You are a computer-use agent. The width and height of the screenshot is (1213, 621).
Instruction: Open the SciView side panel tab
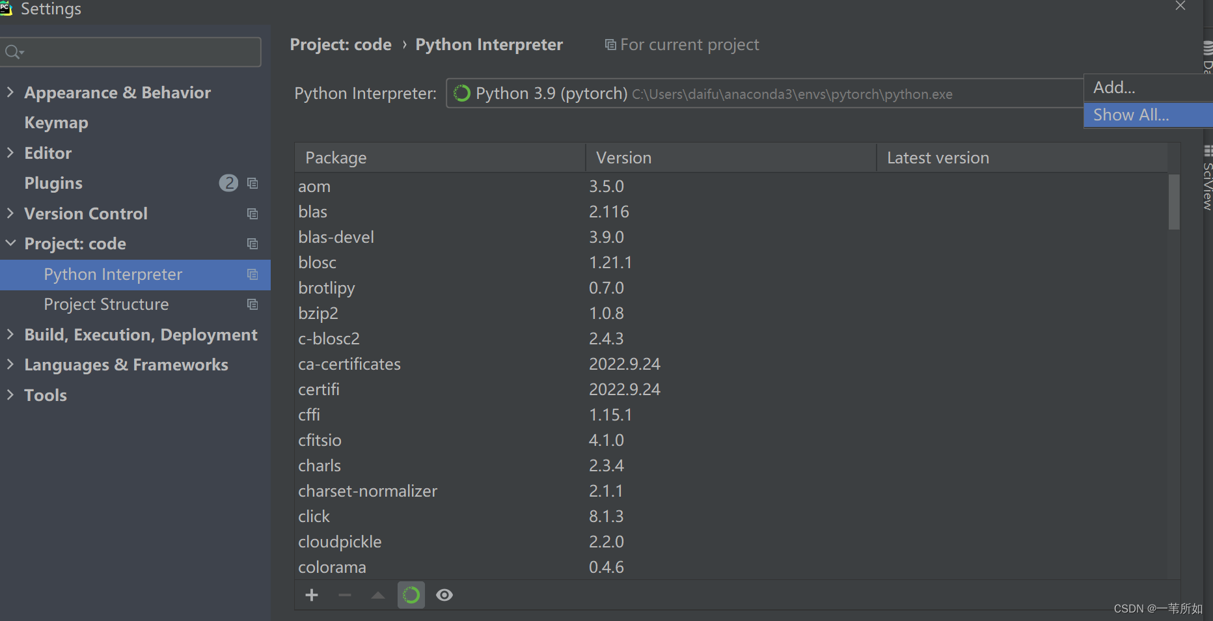pos(1208,178)
